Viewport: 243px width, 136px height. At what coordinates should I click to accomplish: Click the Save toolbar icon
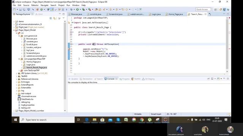21,9
